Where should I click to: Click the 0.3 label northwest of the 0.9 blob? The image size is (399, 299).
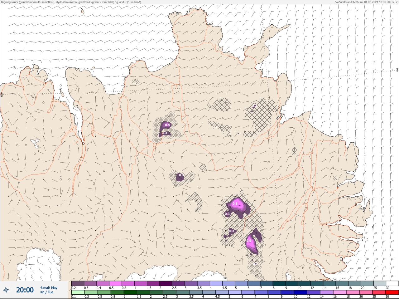pos(232,231)
